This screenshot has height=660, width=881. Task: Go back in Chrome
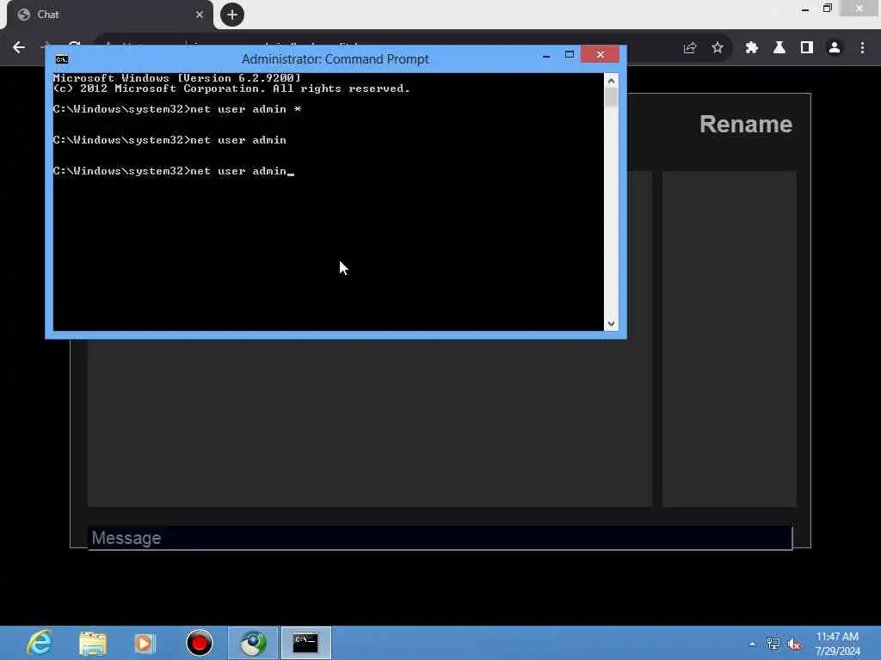coord(19,47)
